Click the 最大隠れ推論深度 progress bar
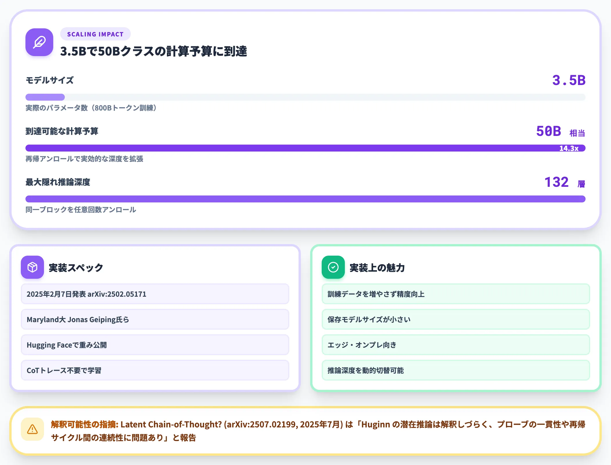Viewport: 611px width, 465px height. coord(305,199)
